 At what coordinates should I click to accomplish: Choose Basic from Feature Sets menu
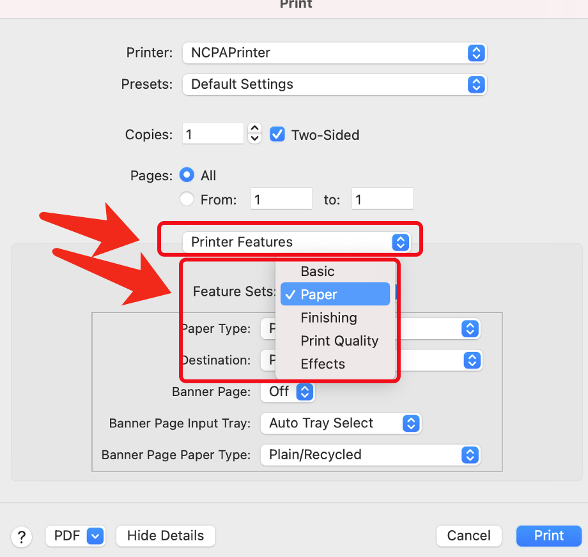pos(318,271)
